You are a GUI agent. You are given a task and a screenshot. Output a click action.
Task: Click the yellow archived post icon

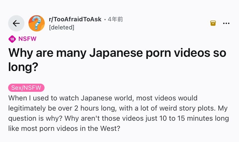[x=213, y=23]
